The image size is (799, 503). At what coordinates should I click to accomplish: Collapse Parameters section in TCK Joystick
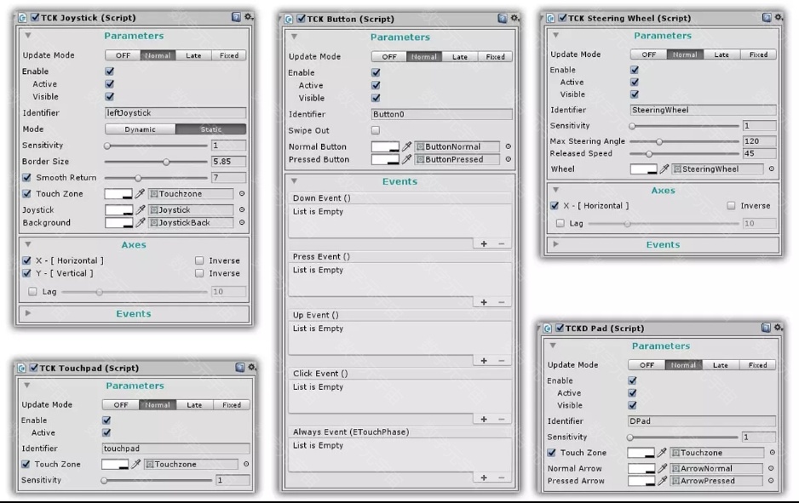28,36
